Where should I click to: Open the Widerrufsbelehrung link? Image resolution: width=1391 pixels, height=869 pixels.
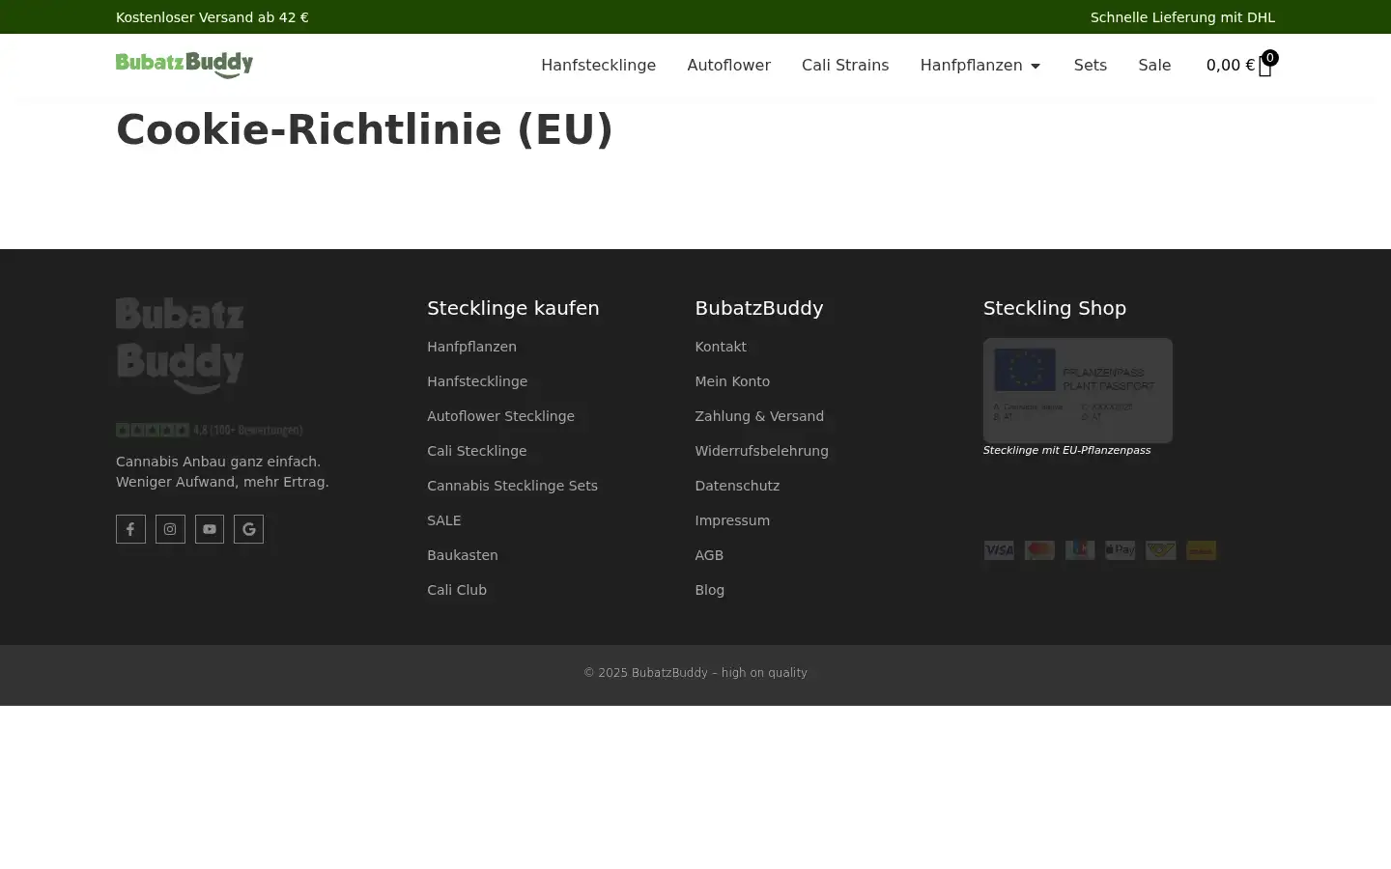(761, 451)
